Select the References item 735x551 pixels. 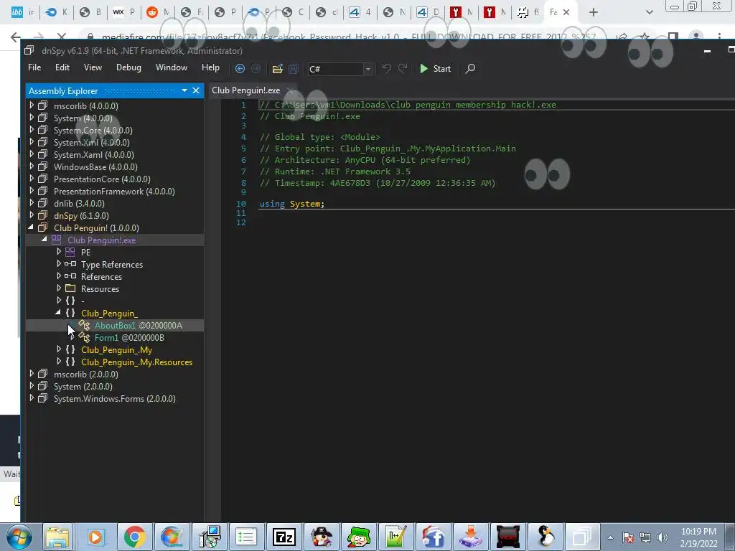click(x=101, y=276)
